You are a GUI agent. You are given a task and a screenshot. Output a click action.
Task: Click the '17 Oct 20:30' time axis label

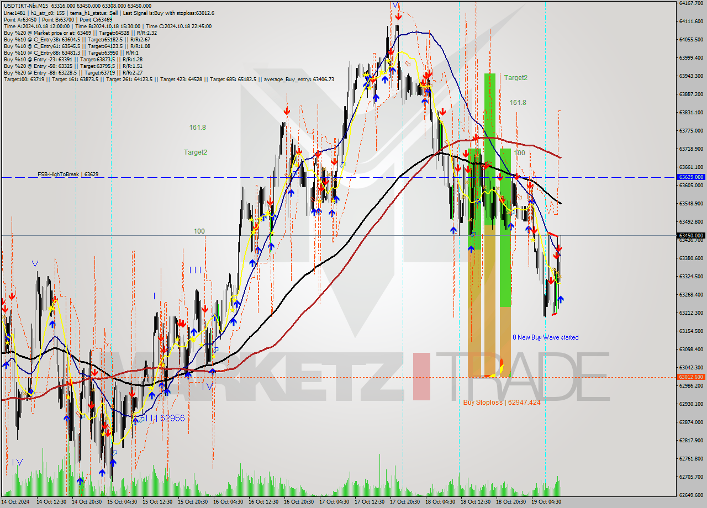405,501
